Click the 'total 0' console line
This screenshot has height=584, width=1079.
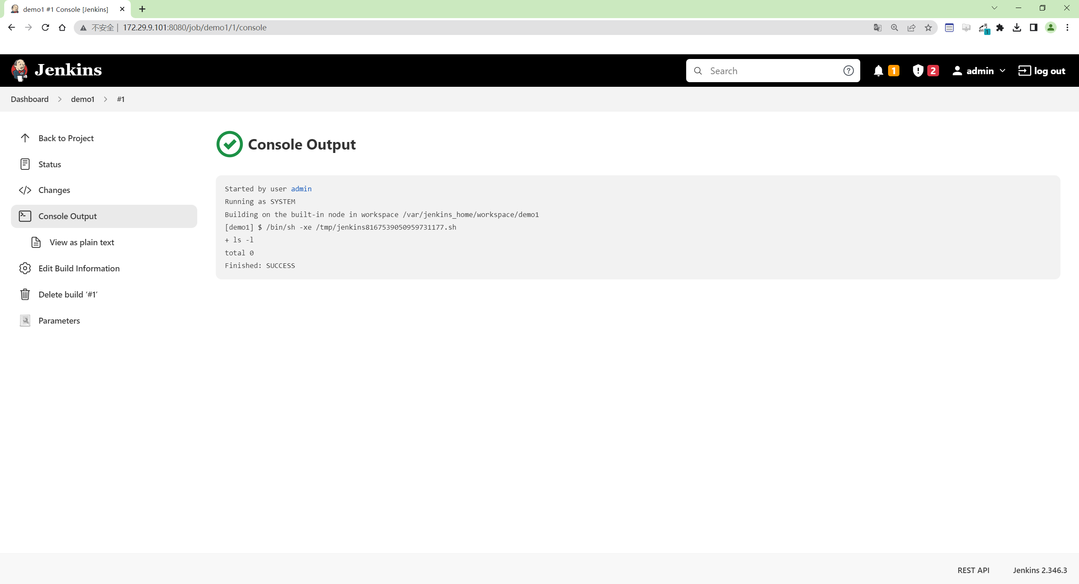239,253
